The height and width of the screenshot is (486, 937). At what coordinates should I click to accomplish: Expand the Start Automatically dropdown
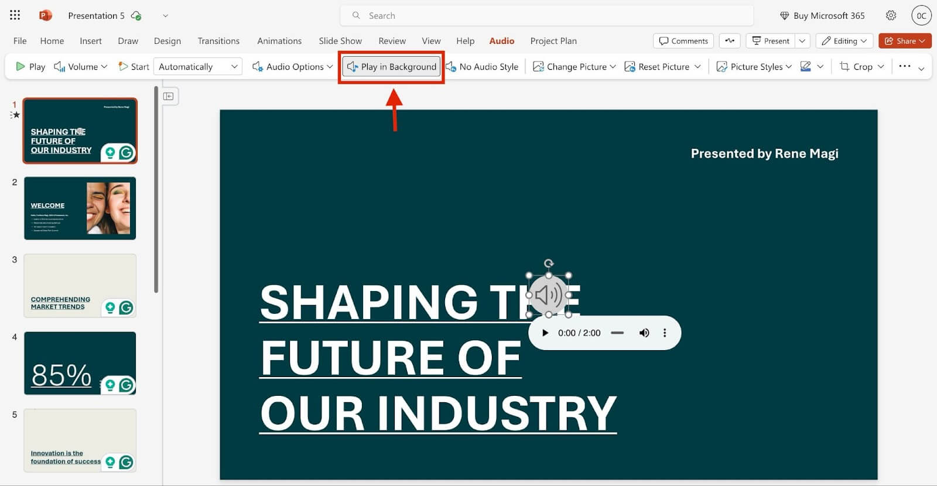click(197, 67)
